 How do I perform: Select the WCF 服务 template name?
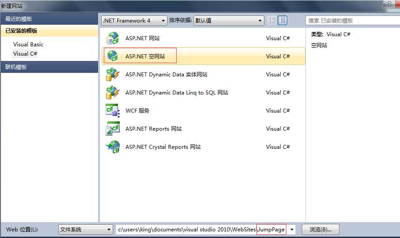tap(137, 110)
